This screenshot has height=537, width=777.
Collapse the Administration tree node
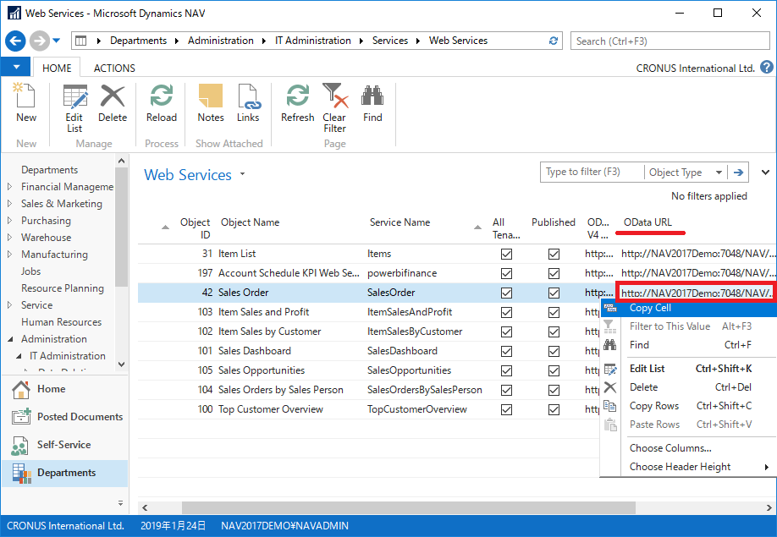tap(10, 339)
